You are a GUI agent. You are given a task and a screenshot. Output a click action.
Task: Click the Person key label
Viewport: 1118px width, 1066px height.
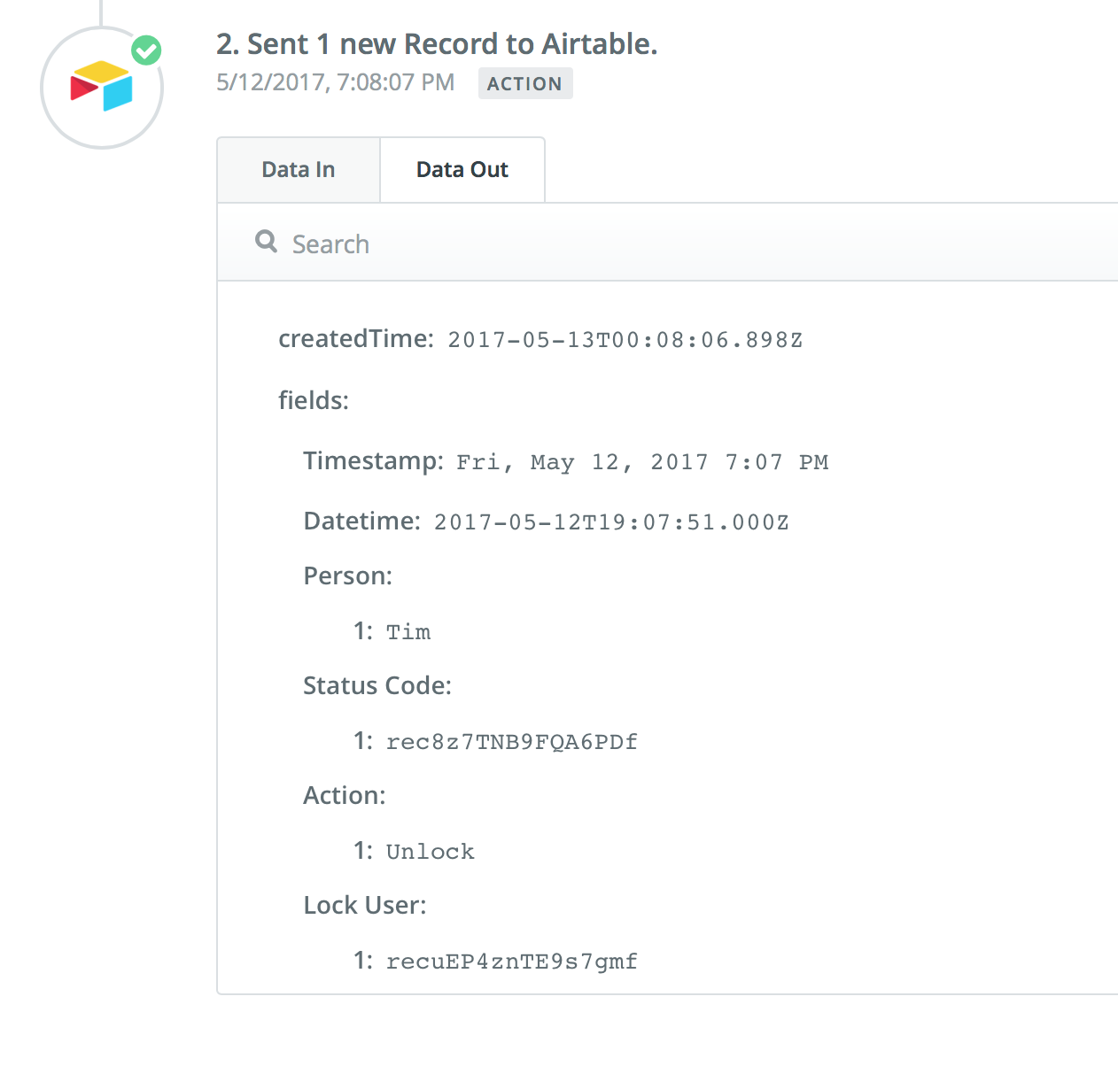(348, 575)
